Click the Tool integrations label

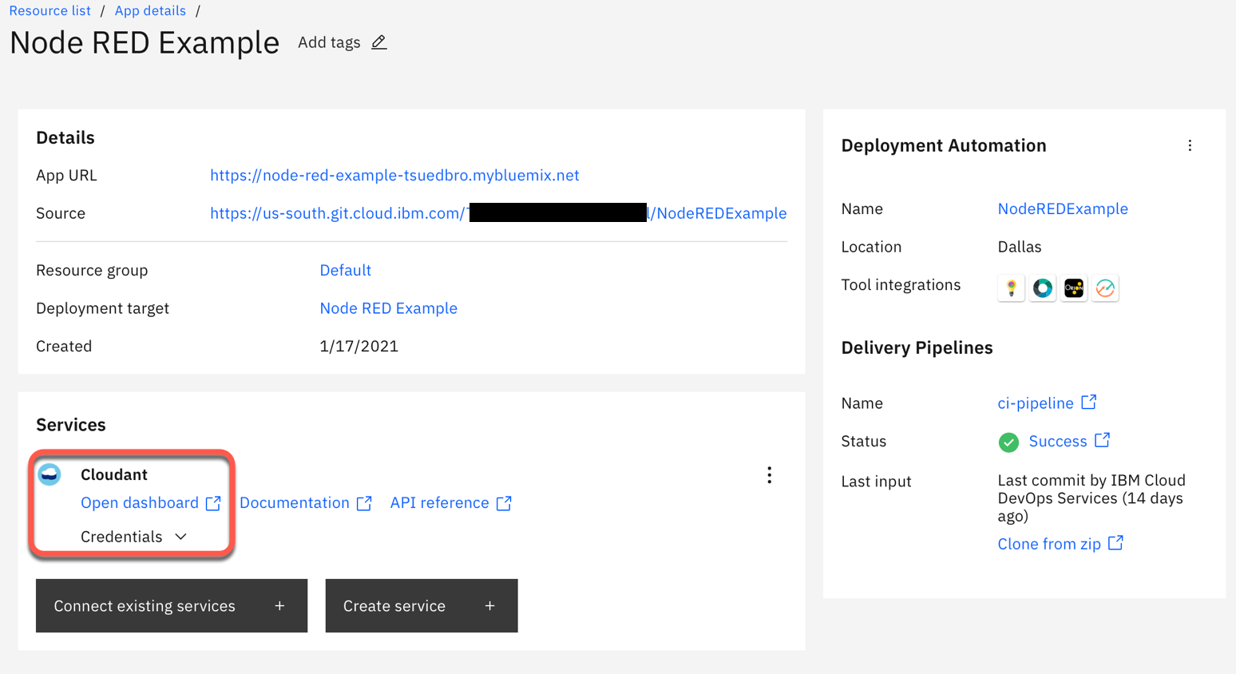coord(901,285)
